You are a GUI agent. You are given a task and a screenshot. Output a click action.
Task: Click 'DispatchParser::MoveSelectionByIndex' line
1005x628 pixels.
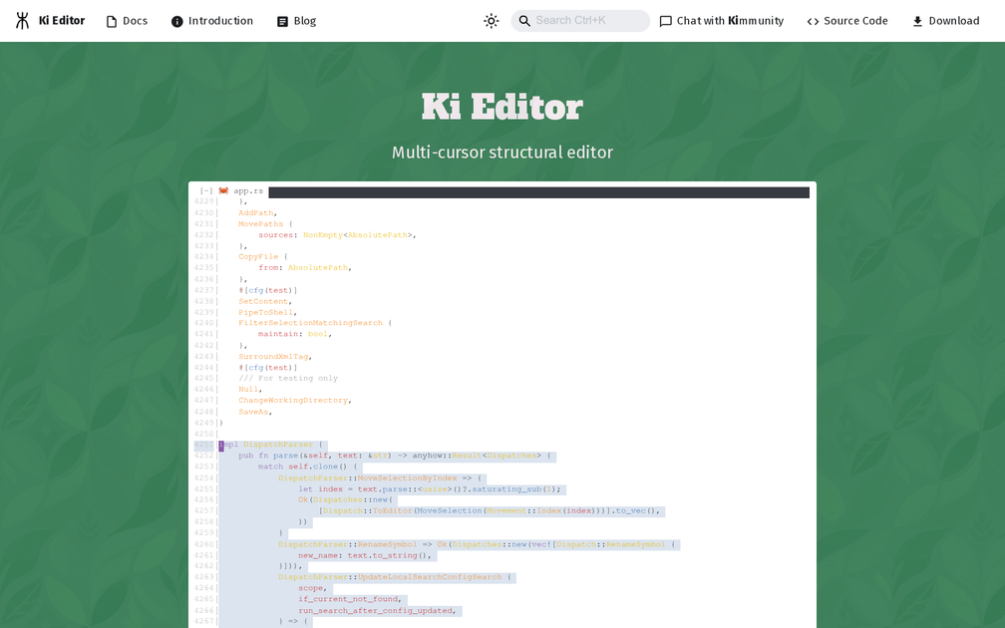pyautogui.click(x=380, y=478)
